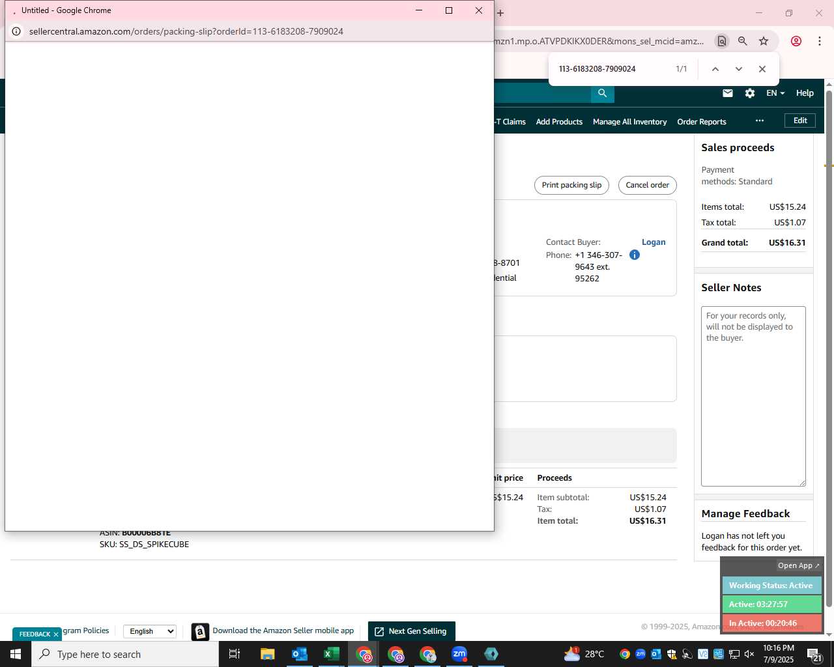
Task: Click the site info icon in popup window
Action: click(x=17, y=31)
